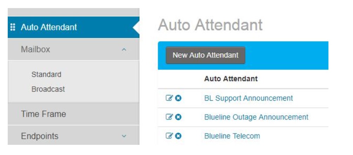Screen dimensions: 353x155
Task: Edit the BL Support Announcement entry
Action: (x=169, y=98)
